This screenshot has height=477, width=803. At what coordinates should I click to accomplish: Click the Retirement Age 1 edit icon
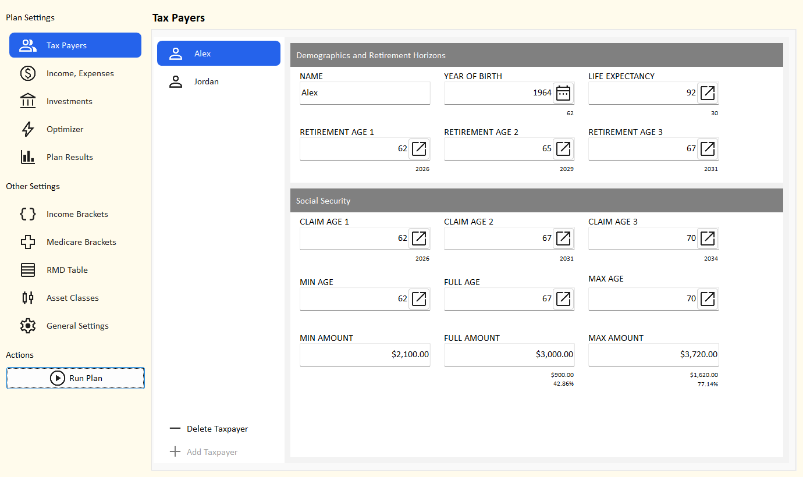click(419, 149)
